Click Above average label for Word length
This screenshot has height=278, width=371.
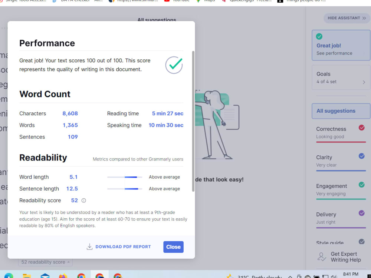click(x=164, y=177)
